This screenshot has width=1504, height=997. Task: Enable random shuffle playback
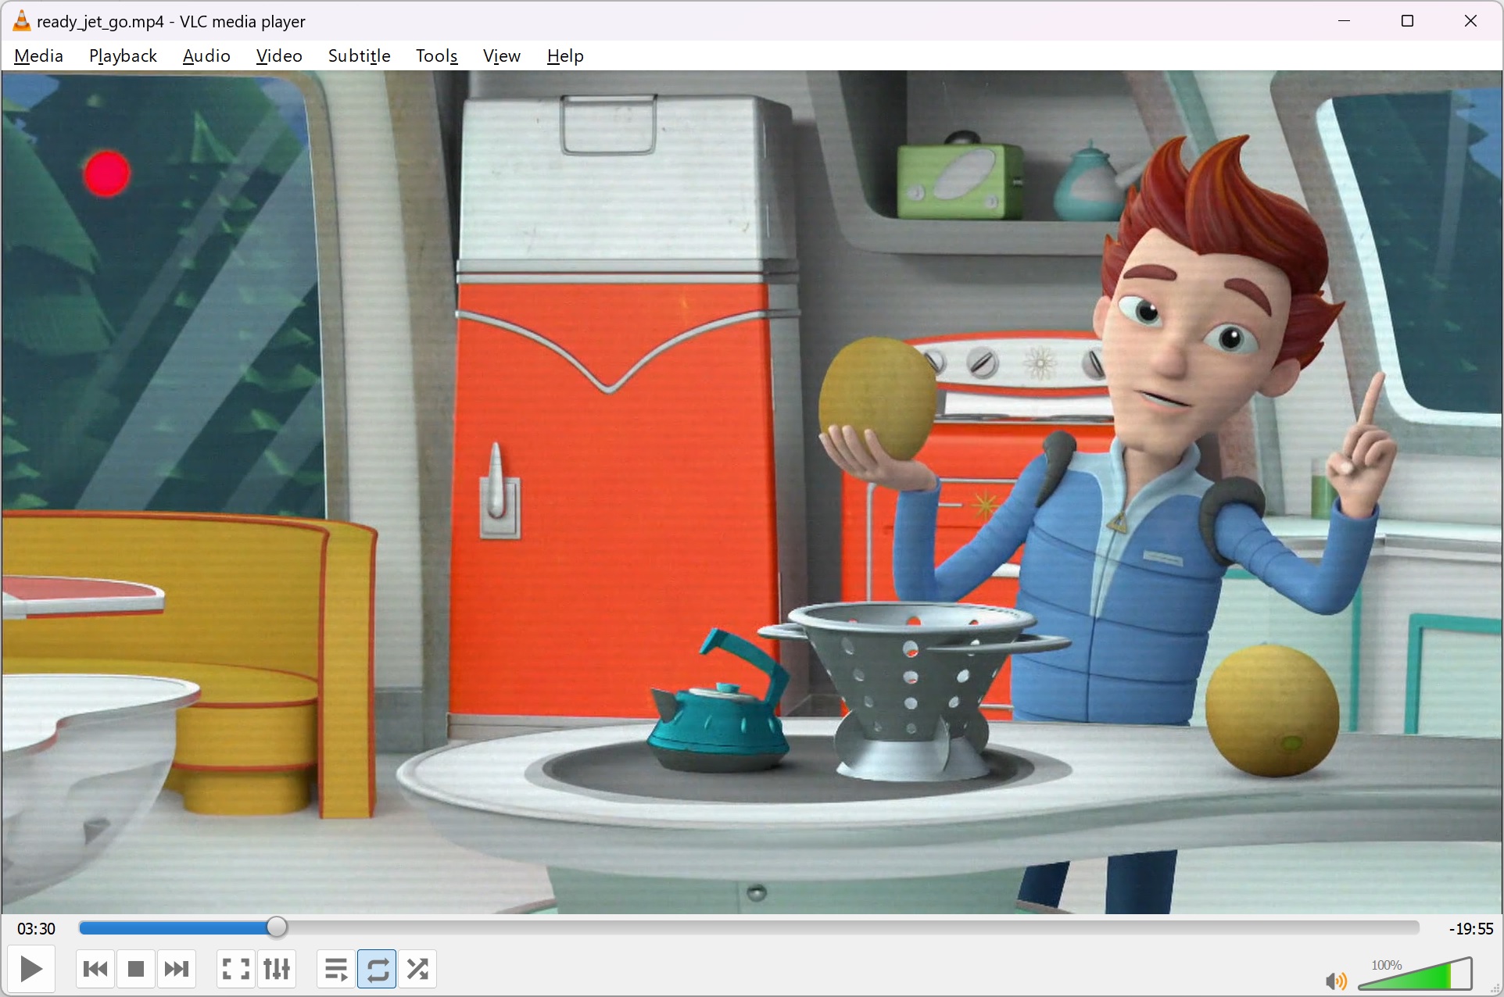[417, 970]
